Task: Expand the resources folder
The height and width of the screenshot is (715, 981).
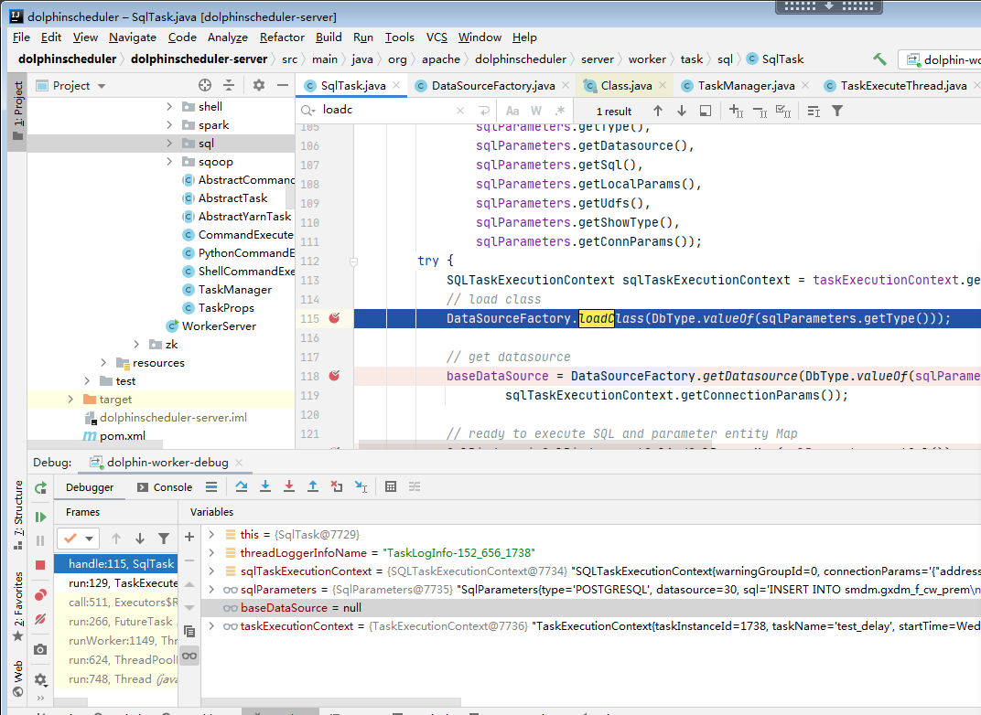Action: (103, 362)
